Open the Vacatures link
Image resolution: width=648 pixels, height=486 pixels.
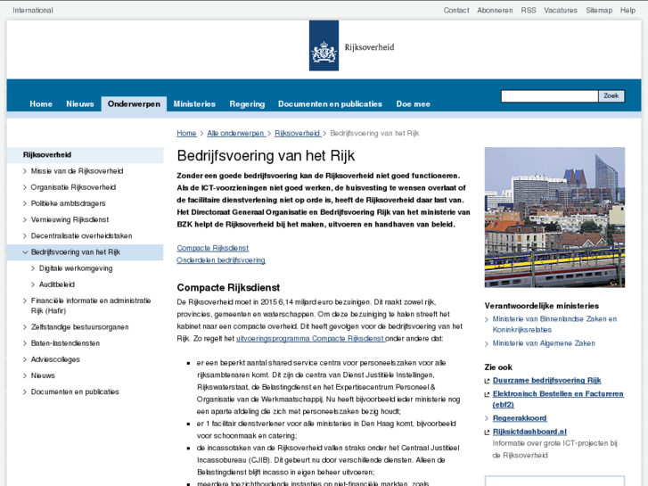pos(561,11)
